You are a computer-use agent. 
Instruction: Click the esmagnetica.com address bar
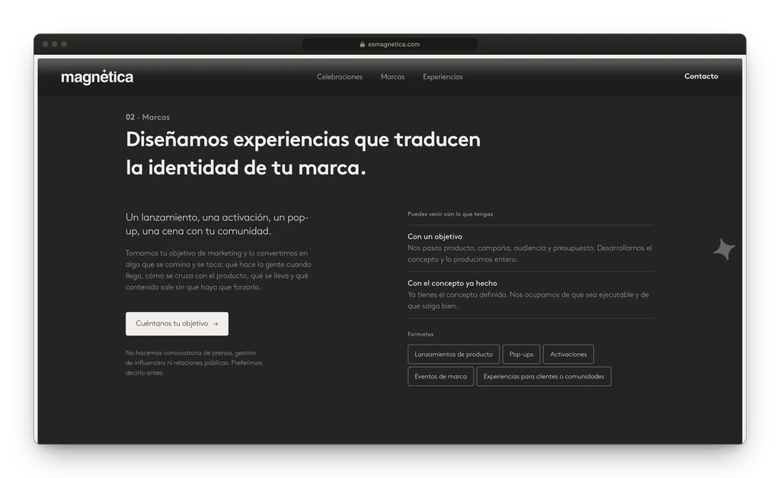(390, 44)
